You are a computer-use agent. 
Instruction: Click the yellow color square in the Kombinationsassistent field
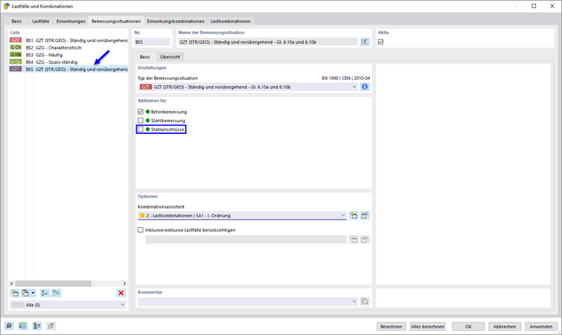(142, 215)
